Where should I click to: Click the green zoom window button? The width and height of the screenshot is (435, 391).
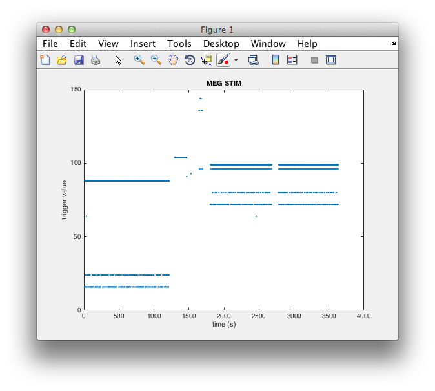point(72,30)
